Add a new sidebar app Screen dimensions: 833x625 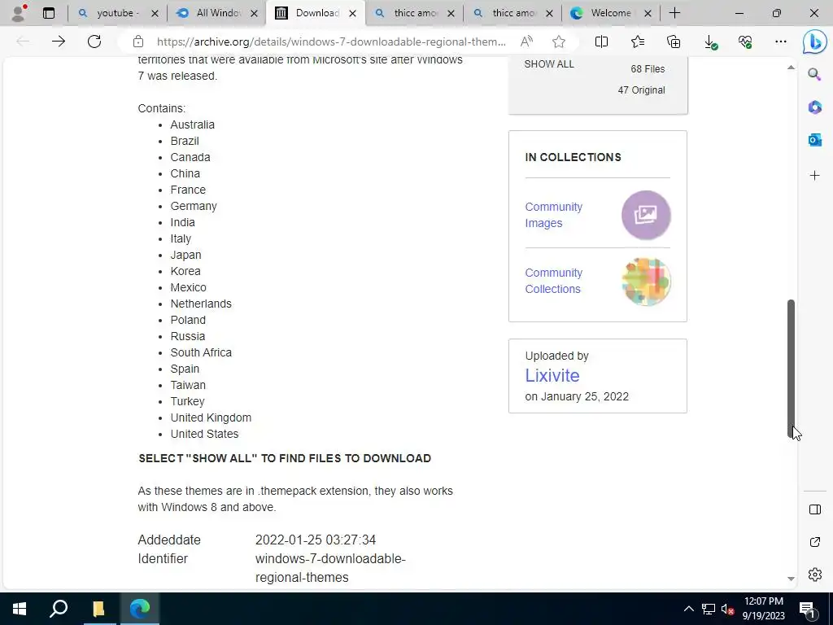814,176
